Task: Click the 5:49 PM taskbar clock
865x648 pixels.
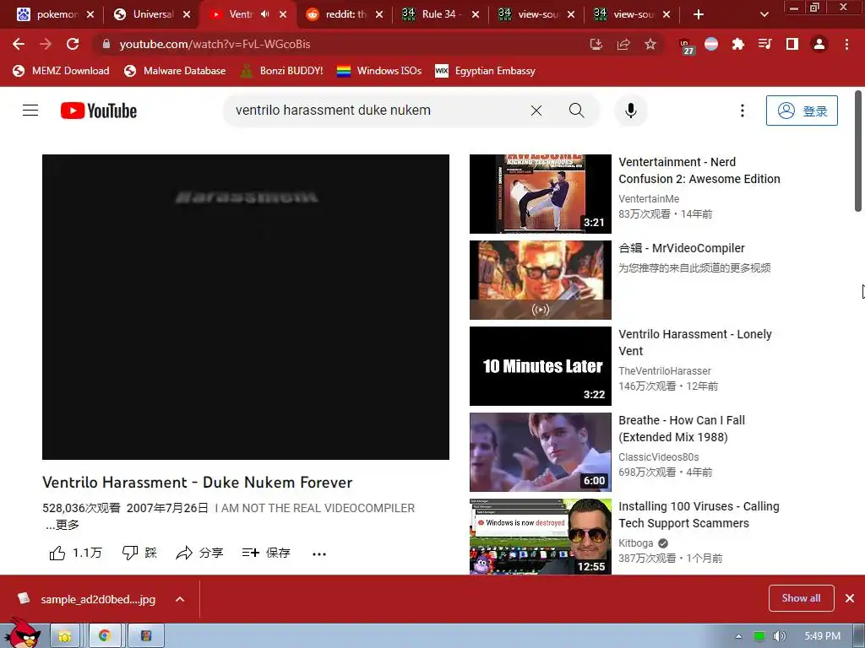Action: [x=822, y=636]
